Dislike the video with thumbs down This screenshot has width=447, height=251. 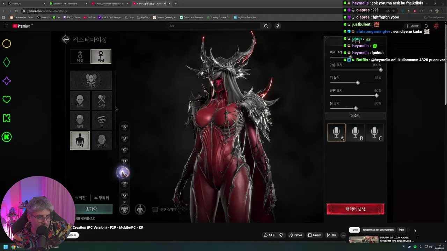[x=281, y=235]
